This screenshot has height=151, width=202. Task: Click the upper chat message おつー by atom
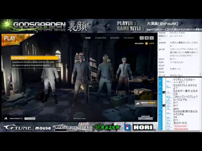[173, 59]
